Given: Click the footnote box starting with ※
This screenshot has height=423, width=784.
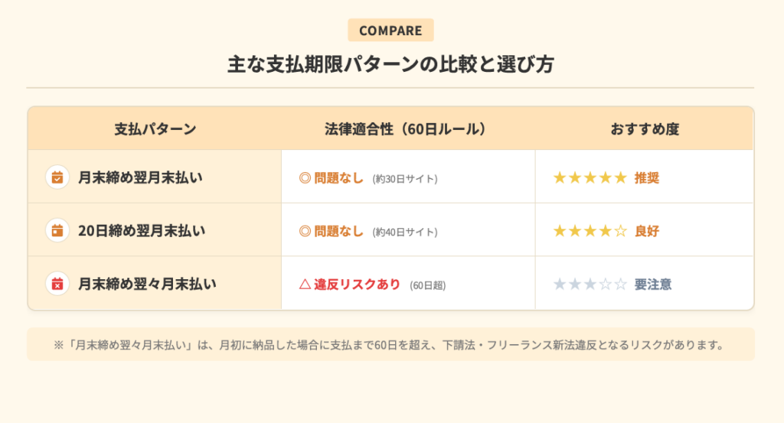Looking at the screenshot, I should [x=390, y=344].
